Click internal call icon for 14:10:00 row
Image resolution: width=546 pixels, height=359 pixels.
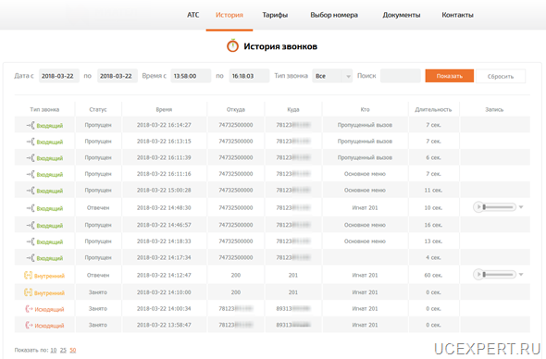(28, 292)
